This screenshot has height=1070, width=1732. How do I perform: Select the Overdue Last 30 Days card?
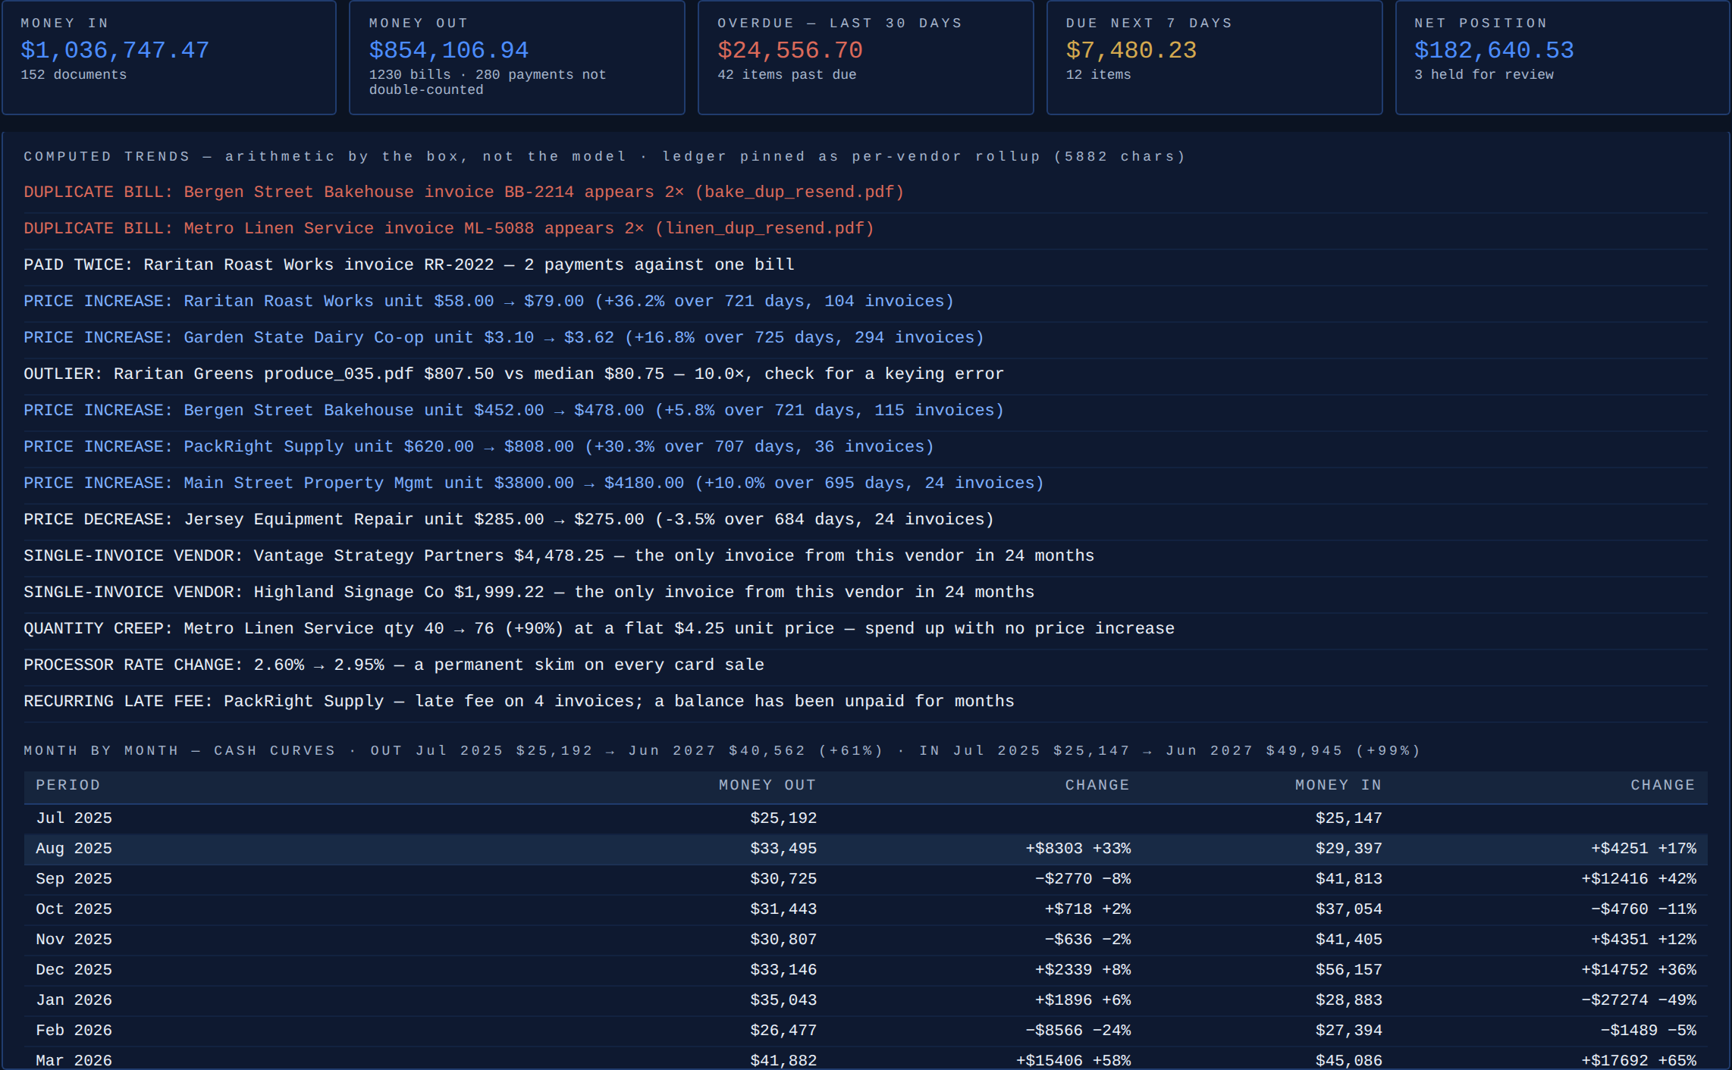tap(866, 57)
